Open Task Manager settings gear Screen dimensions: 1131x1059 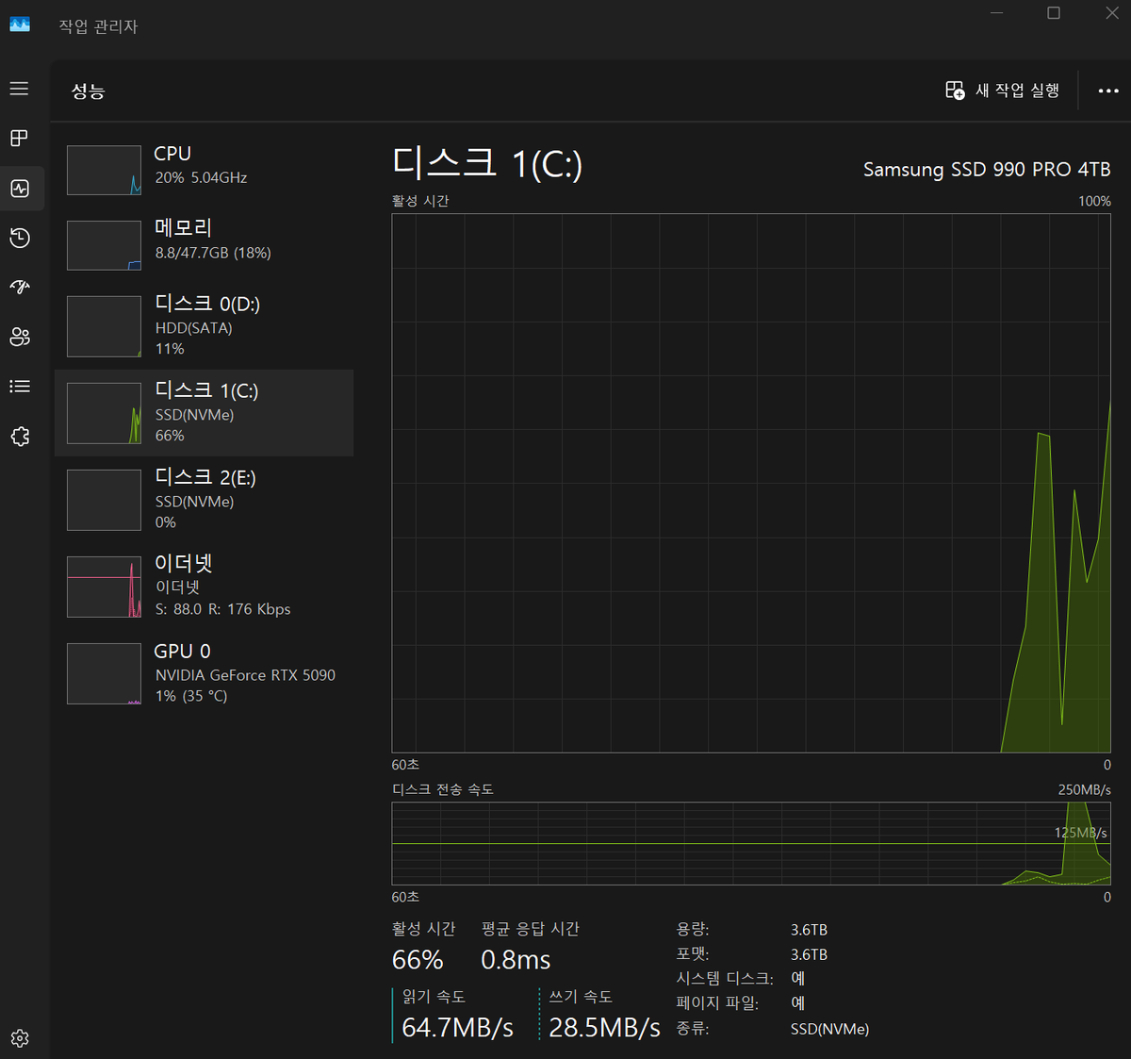[x=20, y=1038]
